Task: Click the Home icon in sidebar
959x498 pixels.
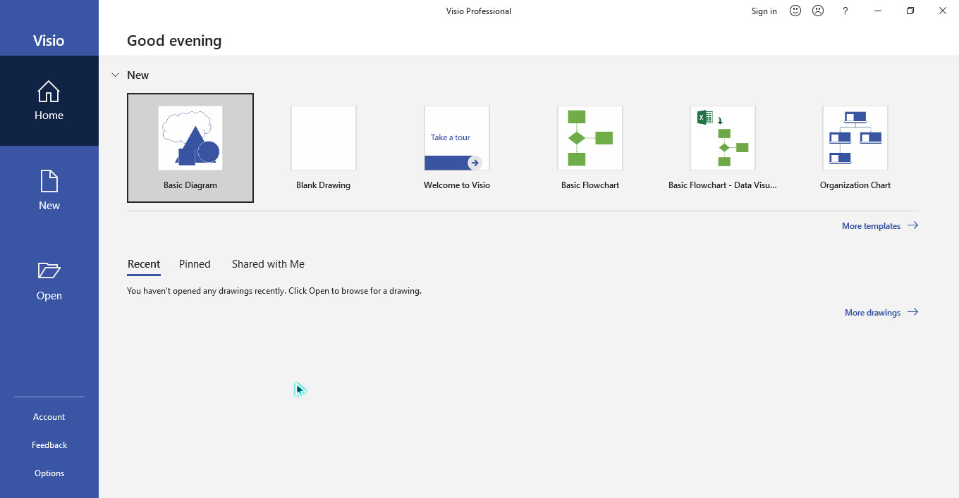Action: pos(49,92)
